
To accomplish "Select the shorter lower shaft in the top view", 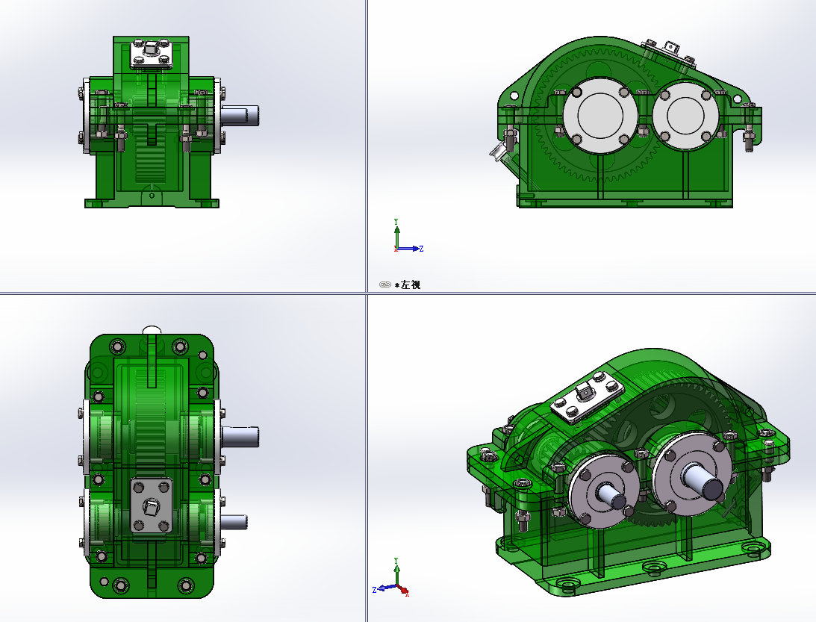I will pos(234,522).
